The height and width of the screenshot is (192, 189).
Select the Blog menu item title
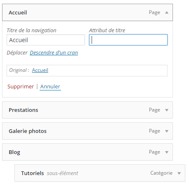(14, 152)
